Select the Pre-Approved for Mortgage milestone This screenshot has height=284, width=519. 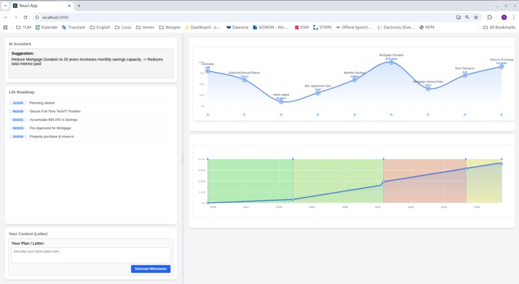point(91,128)
